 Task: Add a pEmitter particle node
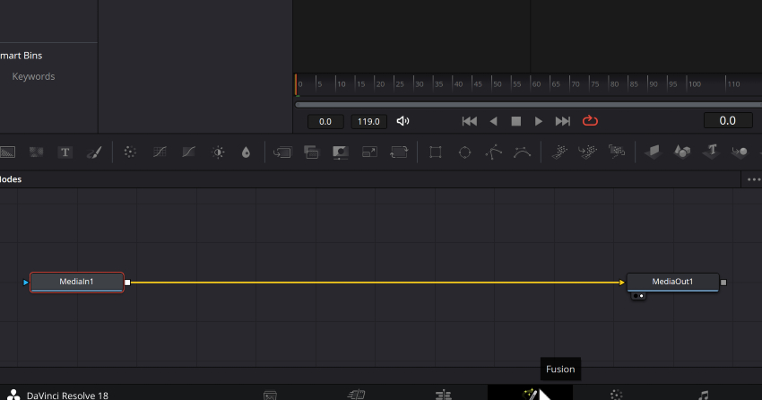tap(559, 152)
